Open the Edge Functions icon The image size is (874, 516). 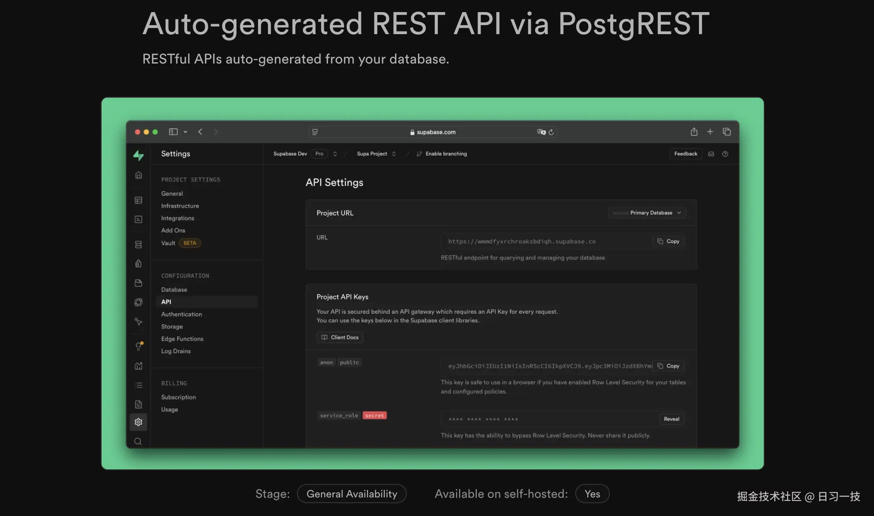coord(138,303)
